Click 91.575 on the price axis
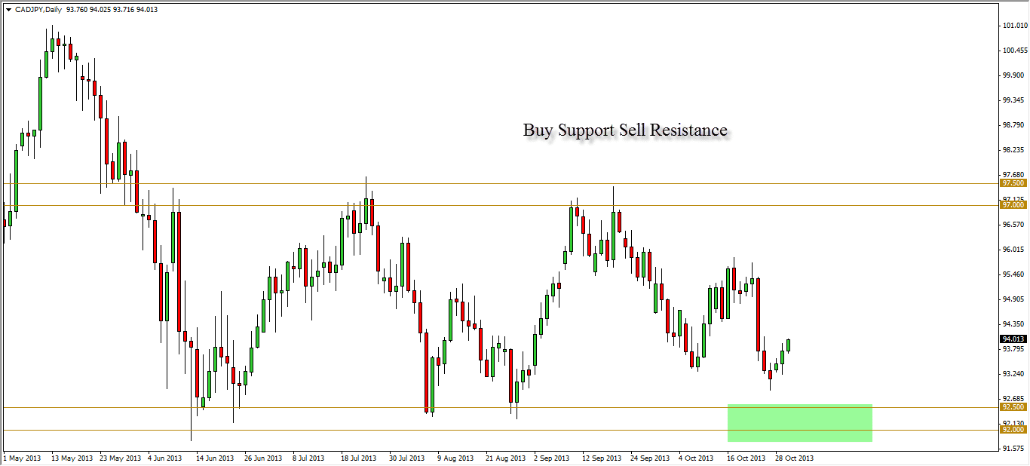 (1013, 449)
